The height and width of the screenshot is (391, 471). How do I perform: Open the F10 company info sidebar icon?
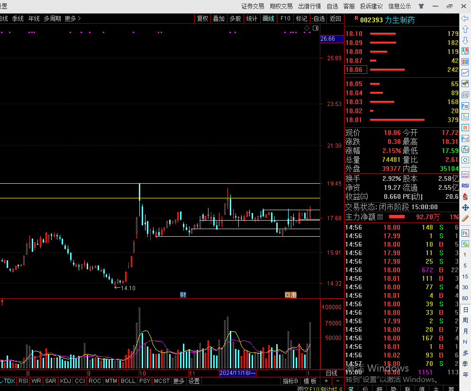465,106
